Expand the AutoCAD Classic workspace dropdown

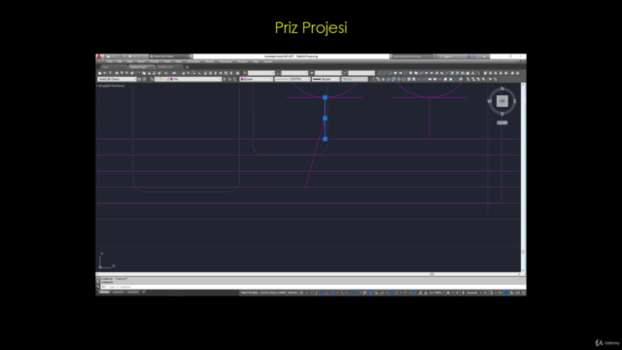click(117, 79)
